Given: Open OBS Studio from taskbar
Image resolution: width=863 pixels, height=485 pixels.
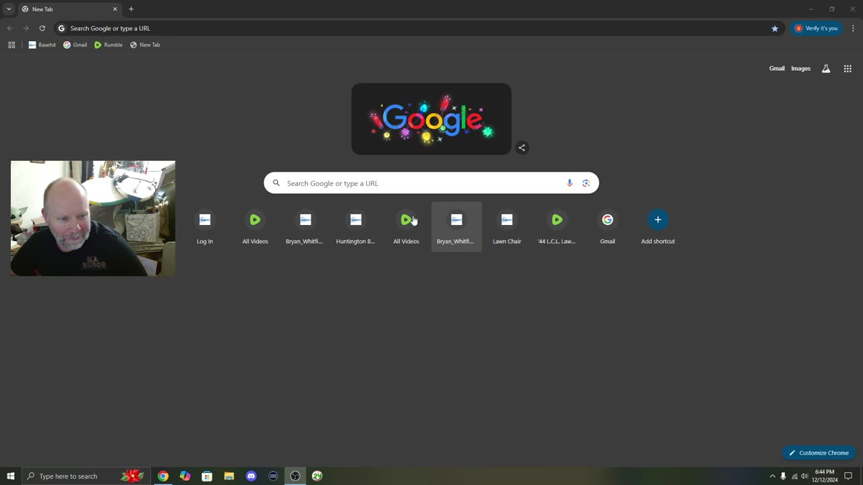Looking at the screenshot, I should pyautogui.click(x=295, y=476).
